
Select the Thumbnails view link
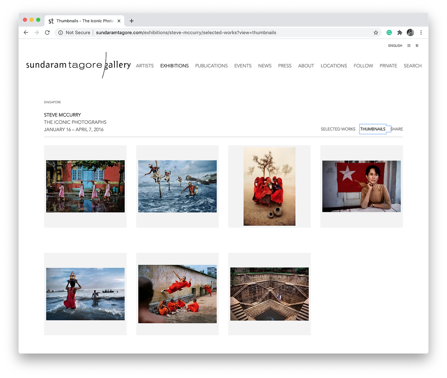373,129
